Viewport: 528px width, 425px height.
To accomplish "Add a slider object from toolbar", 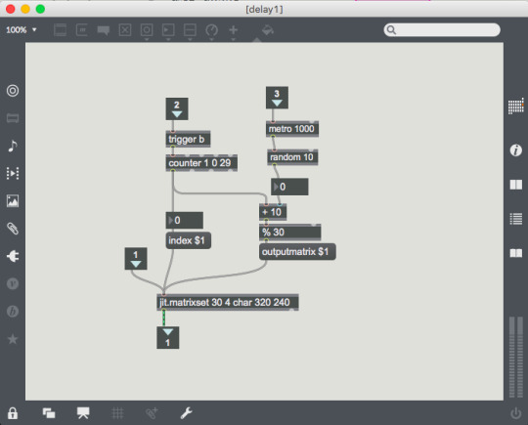I will [x=190, y=30].
